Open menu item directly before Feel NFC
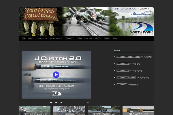The image size is (173, 115). click(x=79, y=39)
